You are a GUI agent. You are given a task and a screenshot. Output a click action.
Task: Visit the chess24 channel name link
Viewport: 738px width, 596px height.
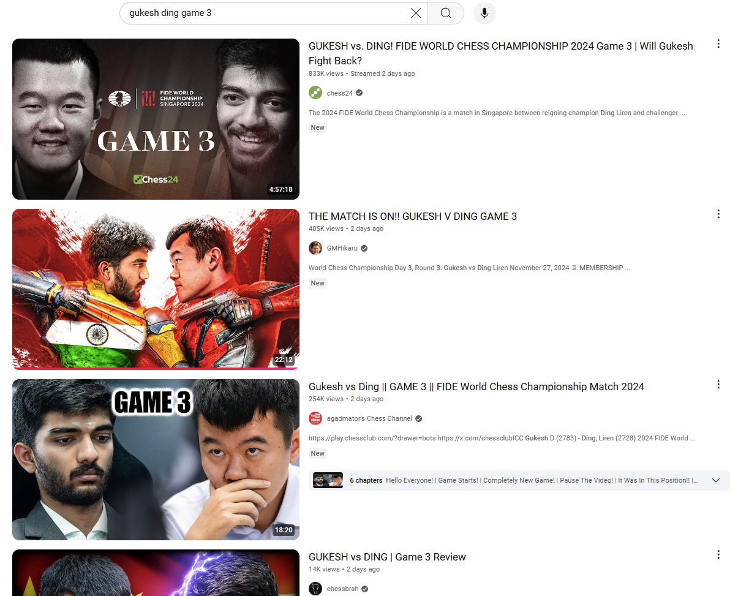click(340, 93)
